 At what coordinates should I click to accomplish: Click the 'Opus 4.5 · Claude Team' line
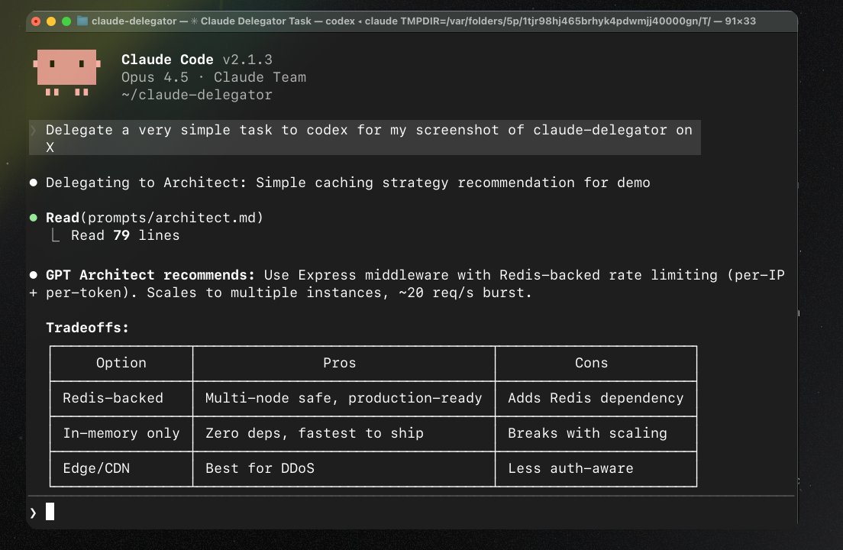(x=214, y=77)
